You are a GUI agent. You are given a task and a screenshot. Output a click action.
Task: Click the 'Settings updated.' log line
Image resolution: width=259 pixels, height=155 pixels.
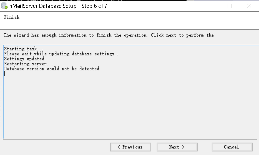click(x=25, y=59)
